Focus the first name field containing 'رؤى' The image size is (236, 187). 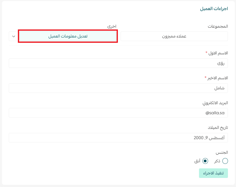coord(118,63)
